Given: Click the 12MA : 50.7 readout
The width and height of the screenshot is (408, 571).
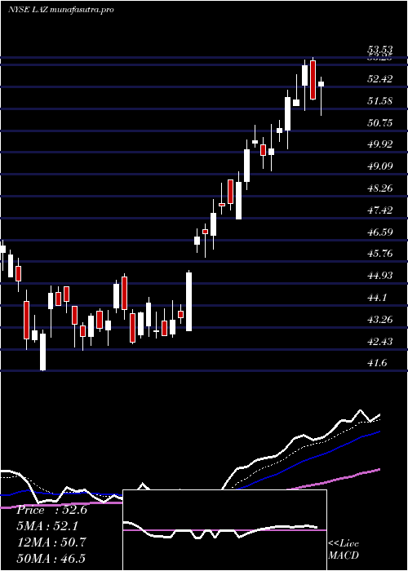Looking at the screenshot, I should pyautogui.click(x=52, y=542).
